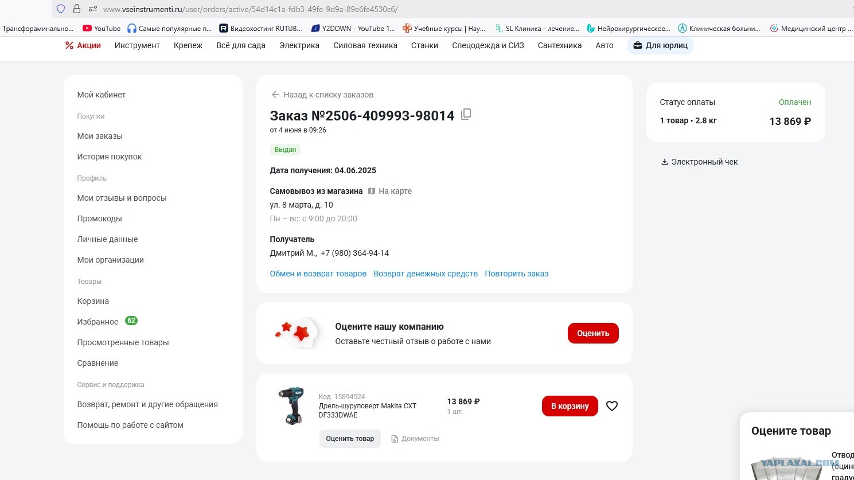Open Мои заказы in sidebar
The width and height of the screenshot is (854, 480).
[x=100, y=136]
